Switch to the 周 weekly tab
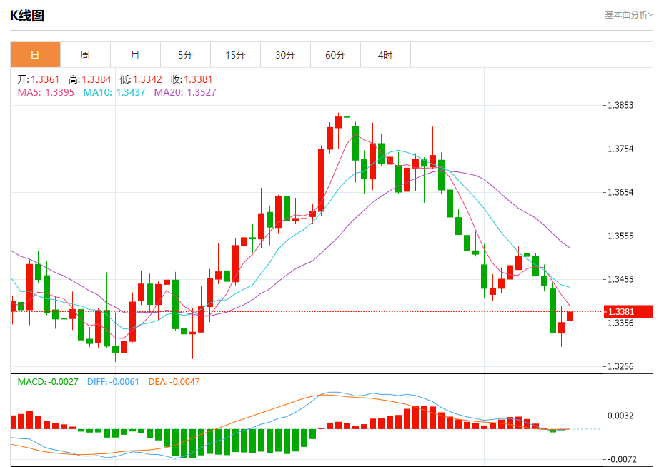Viewport: 664px width, 467px height. [x=85, y=54]
